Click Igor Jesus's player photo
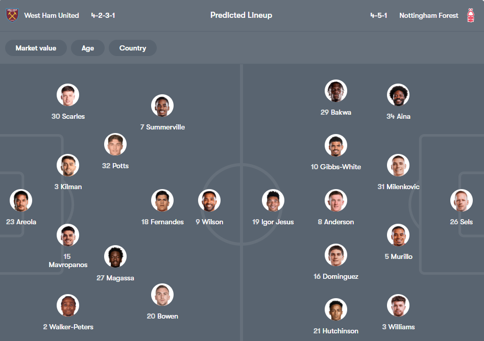This screenshot has width=484, height=341. [273, 200]
